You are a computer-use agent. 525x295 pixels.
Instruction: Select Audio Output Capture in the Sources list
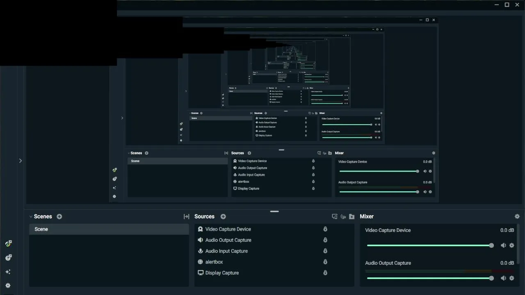click(274, 240)
